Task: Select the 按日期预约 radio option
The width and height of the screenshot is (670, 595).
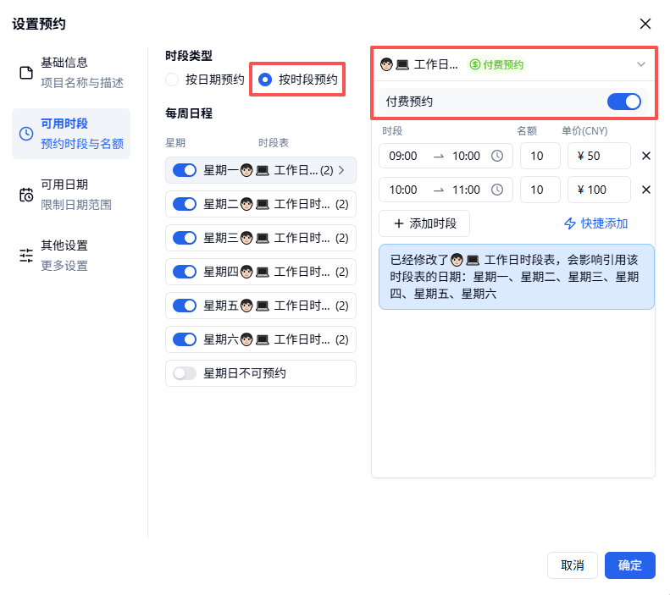Action: coord(173,80)
